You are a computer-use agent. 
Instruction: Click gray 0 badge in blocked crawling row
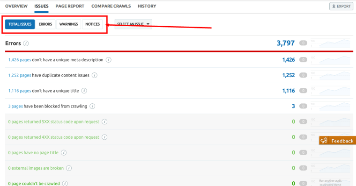tap(303, 106)
